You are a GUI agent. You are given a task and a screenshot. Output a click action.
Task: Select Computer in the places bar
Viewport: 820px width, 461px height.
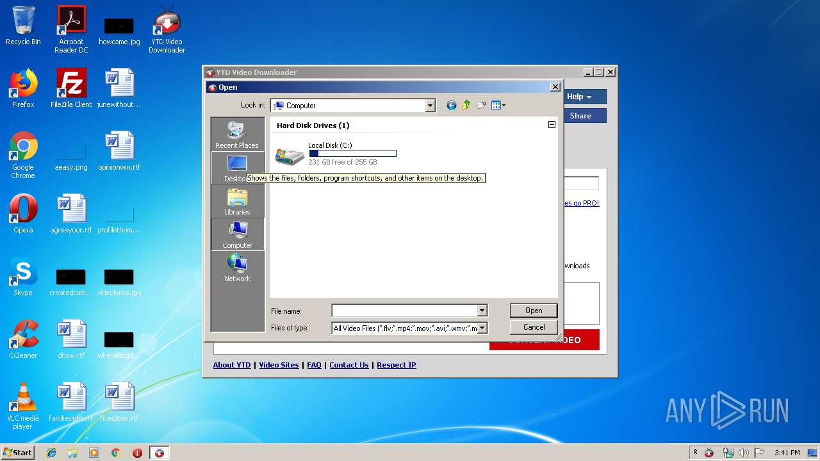pyautogui.click(x=237, y=235)
